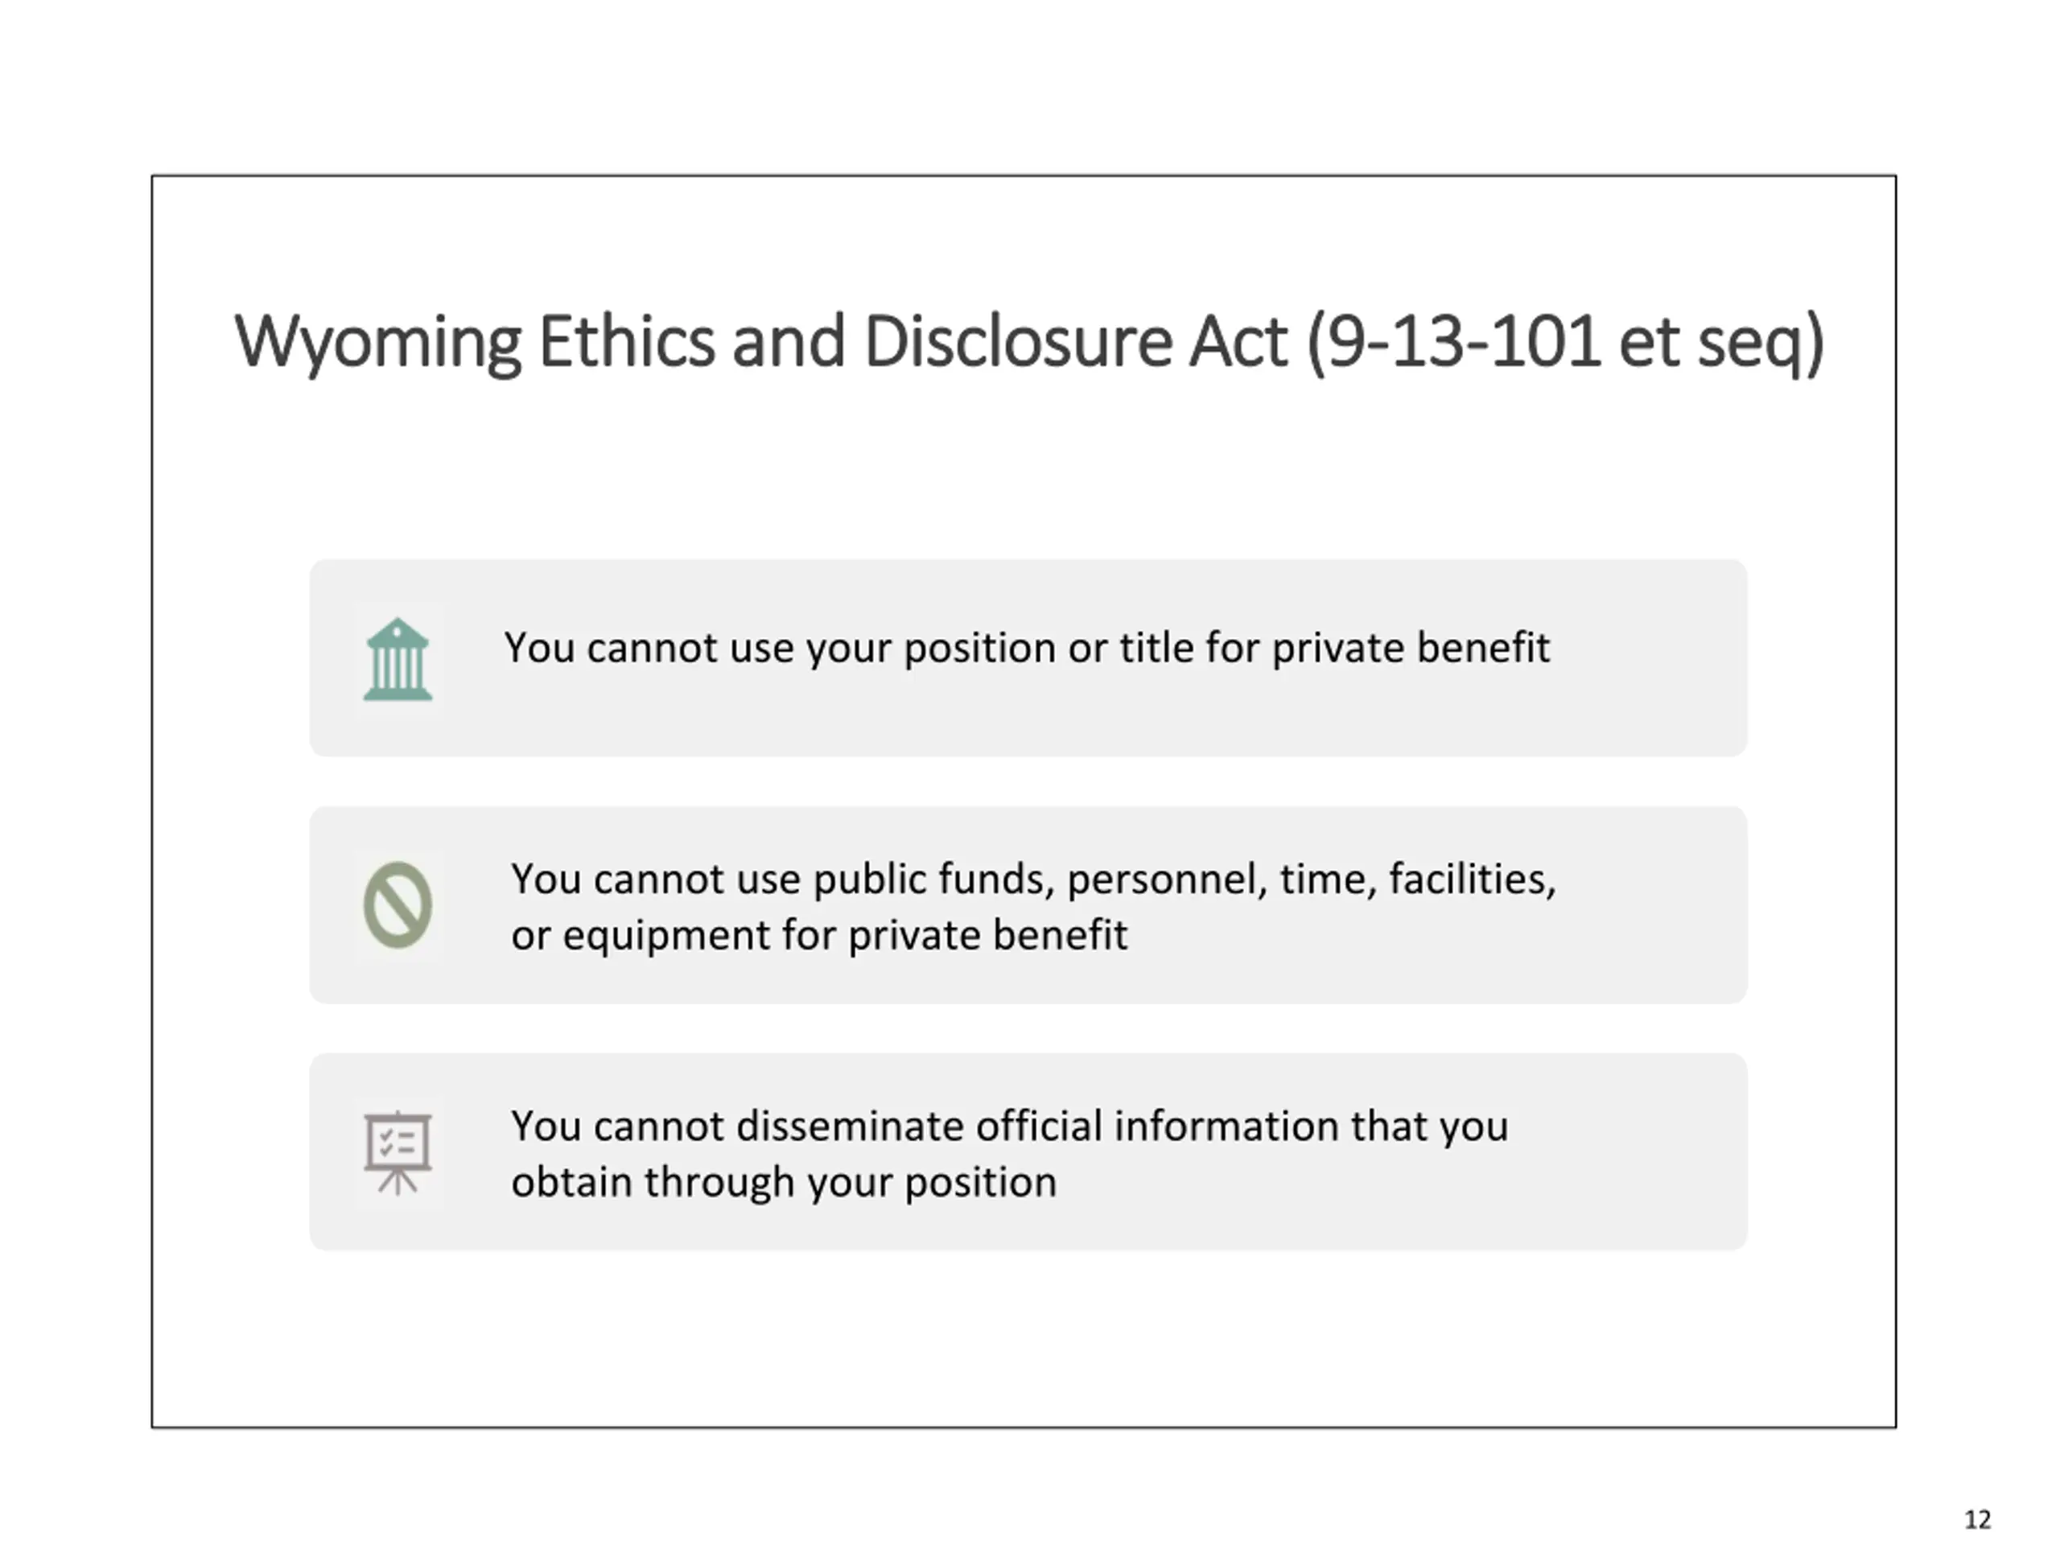This screenshot has width=2060, height=1545.
Task: Click "(9-13-101 et seq)" statute citation
Action: click(1565, 343)
